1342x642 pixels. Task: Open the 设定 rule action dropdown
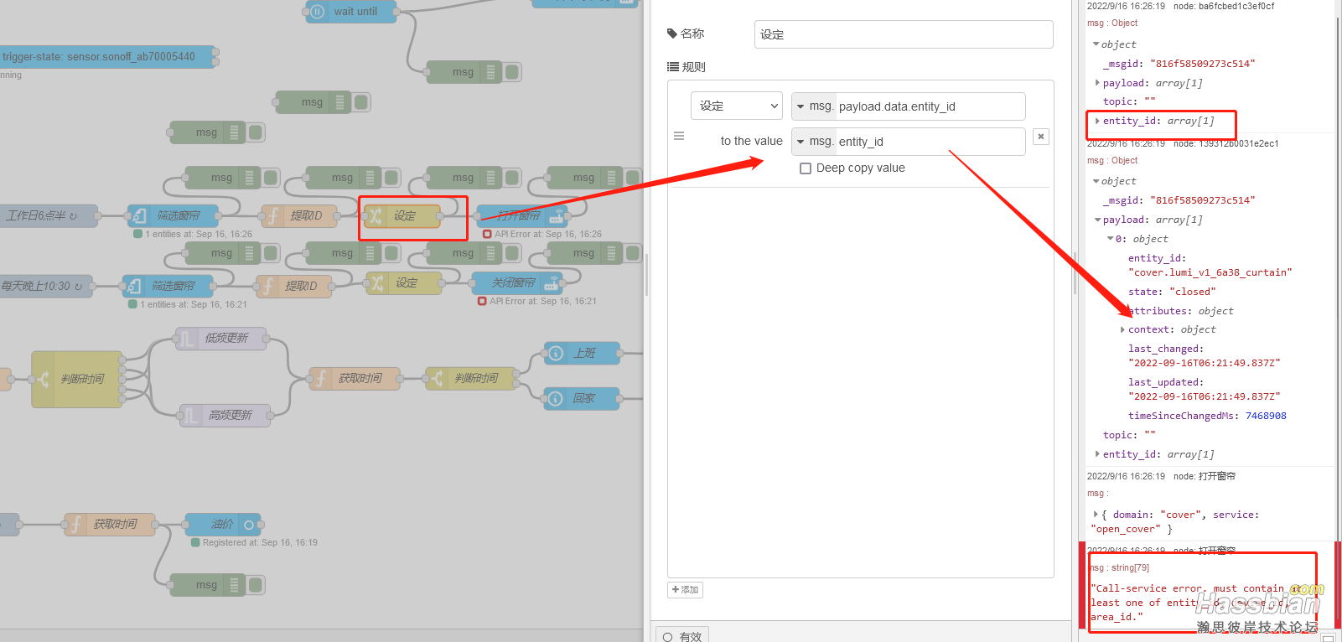coord(737,106)
